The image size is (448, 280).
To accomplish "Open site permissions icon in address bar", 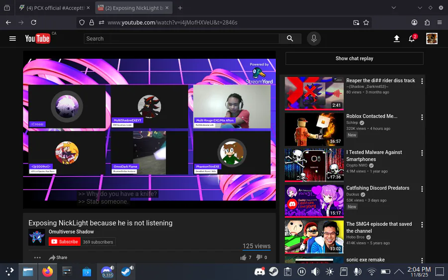I will [x=102, y=22].
